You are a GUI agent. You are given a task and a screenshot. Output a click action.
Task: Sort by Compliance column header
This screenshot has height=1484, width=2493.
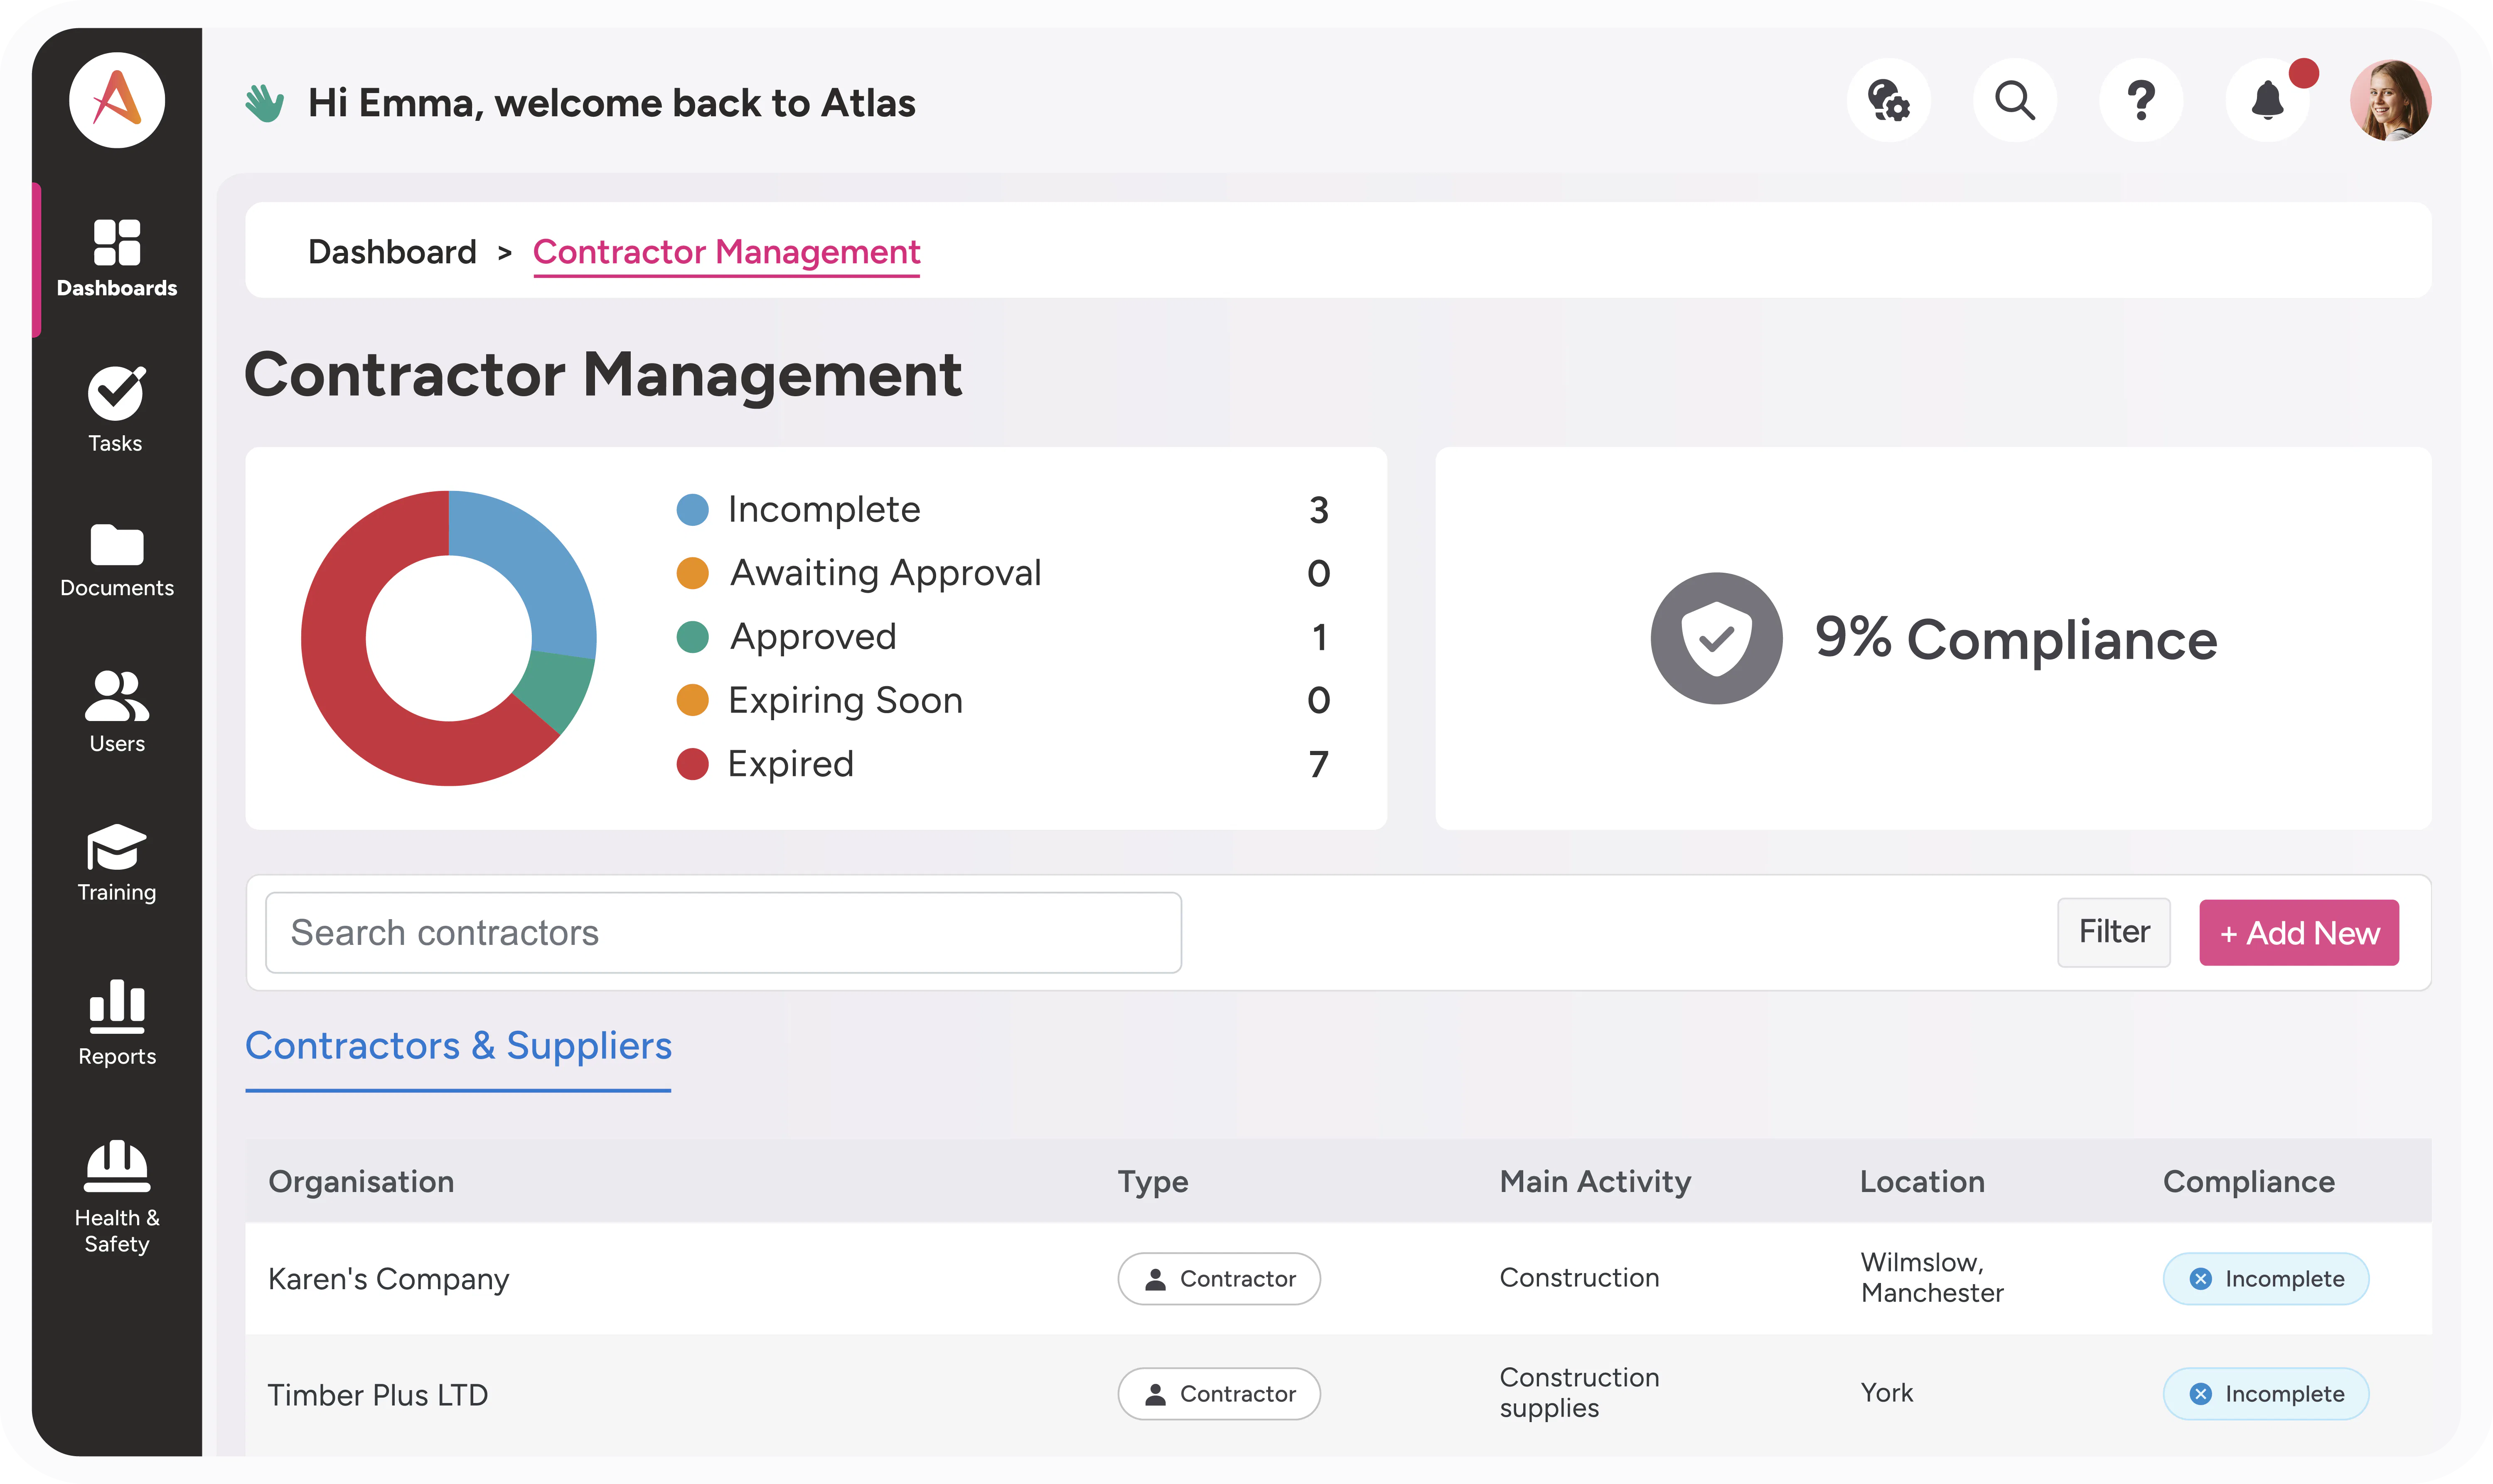pyautogui.click(x=2249, y=1182)
